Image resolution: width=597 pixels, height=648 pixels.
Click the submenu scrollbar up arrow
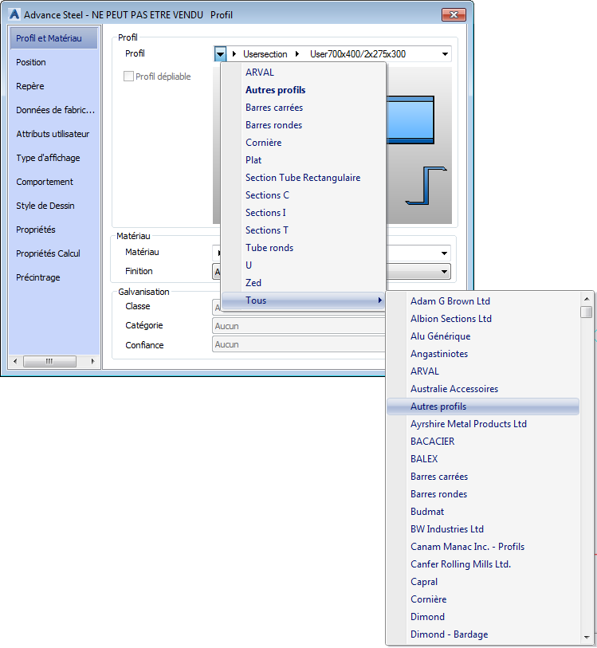(x=587, y=298)
